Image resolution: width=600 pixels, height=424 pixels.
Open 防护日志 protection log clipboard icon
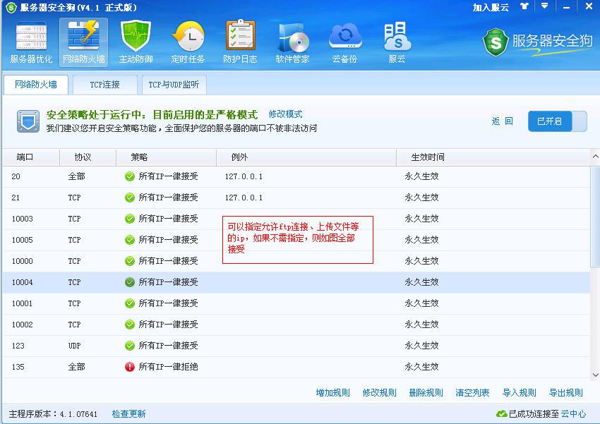point(240,42)
